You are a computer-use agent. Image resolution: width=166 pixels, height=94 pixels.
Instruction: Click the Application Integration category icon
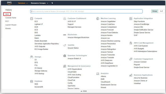pyautogui.click(x=131, y=19)
